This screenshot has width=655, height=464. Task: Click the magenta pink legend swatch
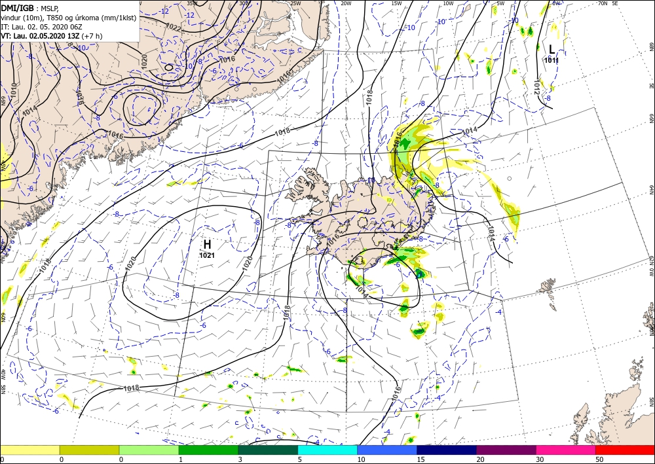(x=566, y=450)
